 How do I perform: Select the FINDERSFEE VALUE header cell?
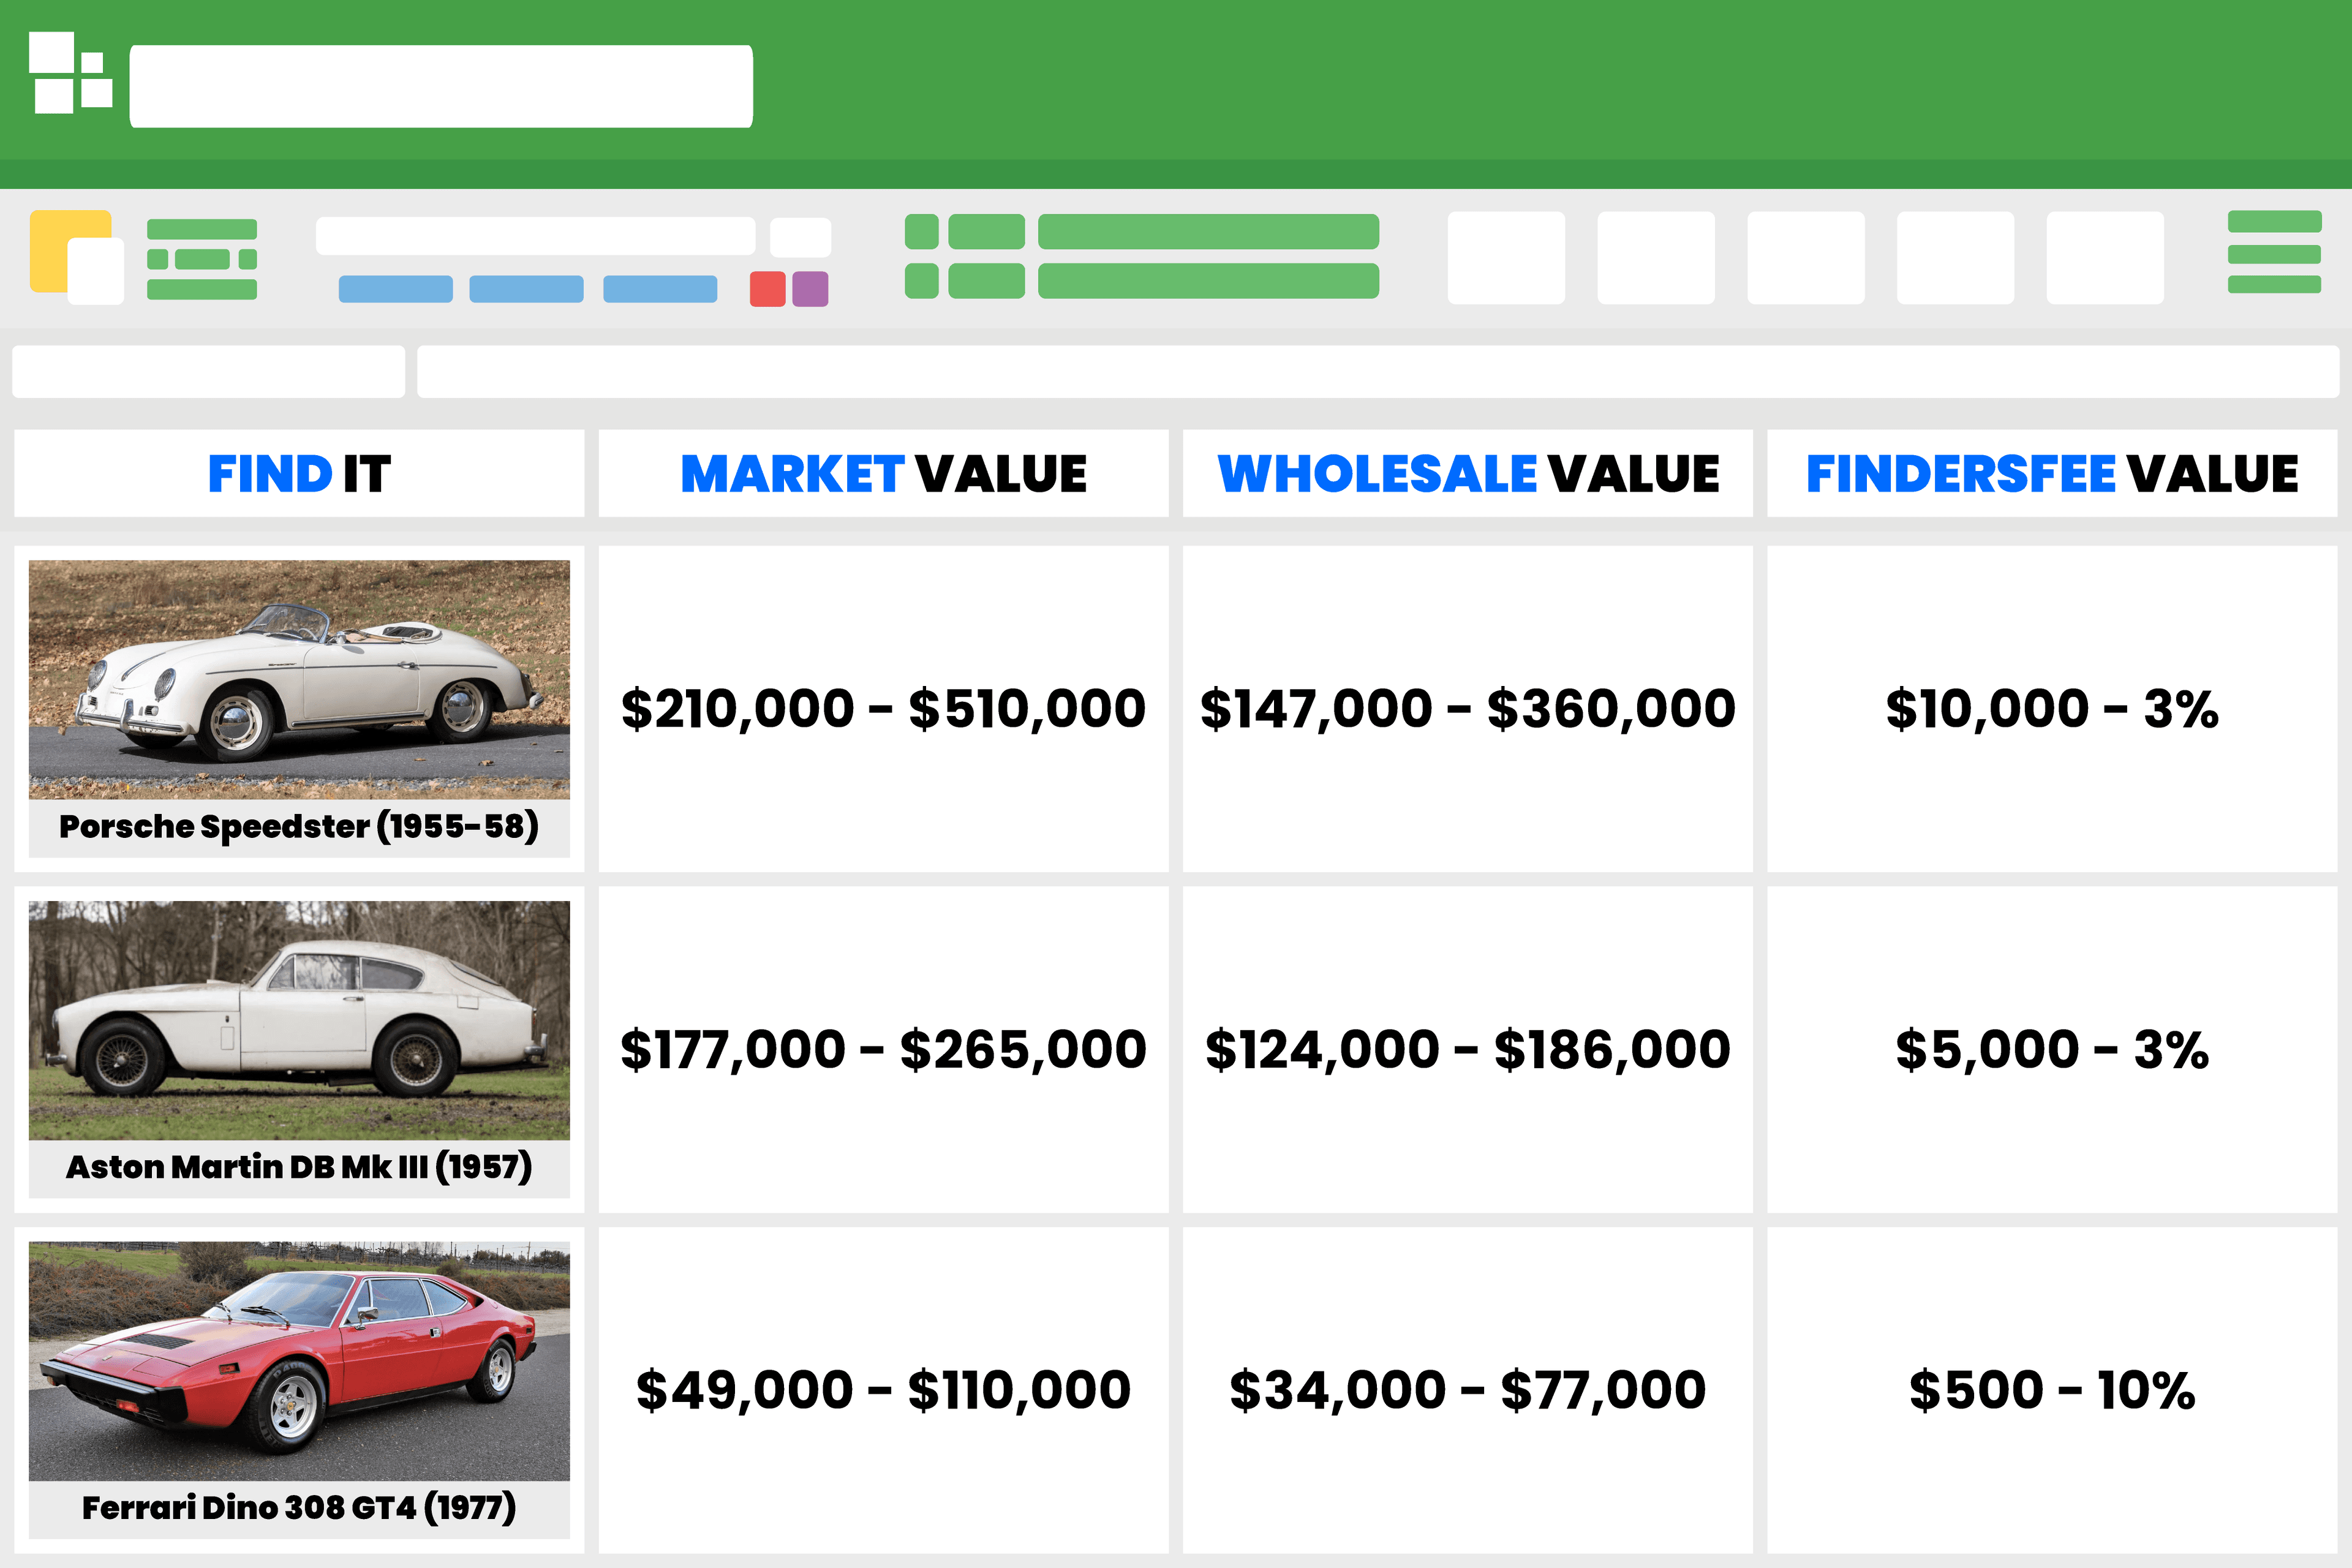[x=2052, y=473]
